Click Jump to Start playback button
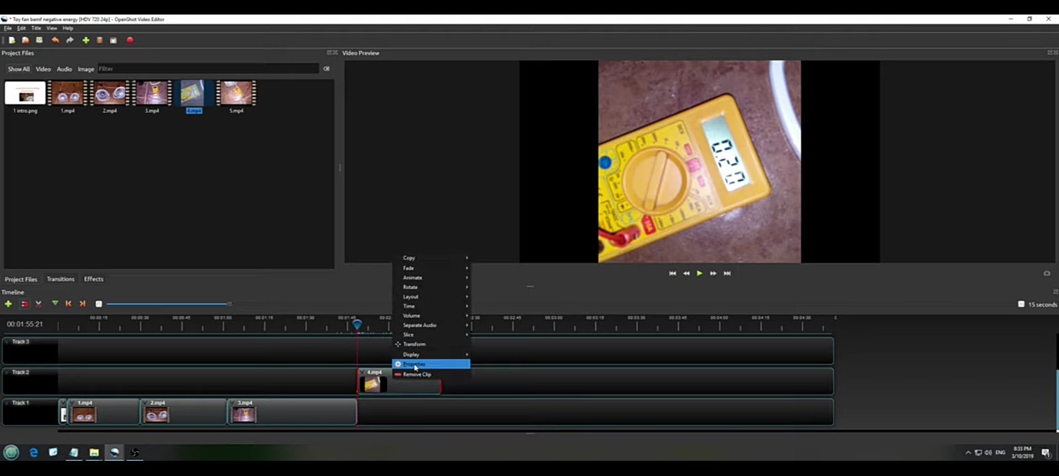Image resolution: width=1059 pixels, height=476 pixels. tap(672, 273)
